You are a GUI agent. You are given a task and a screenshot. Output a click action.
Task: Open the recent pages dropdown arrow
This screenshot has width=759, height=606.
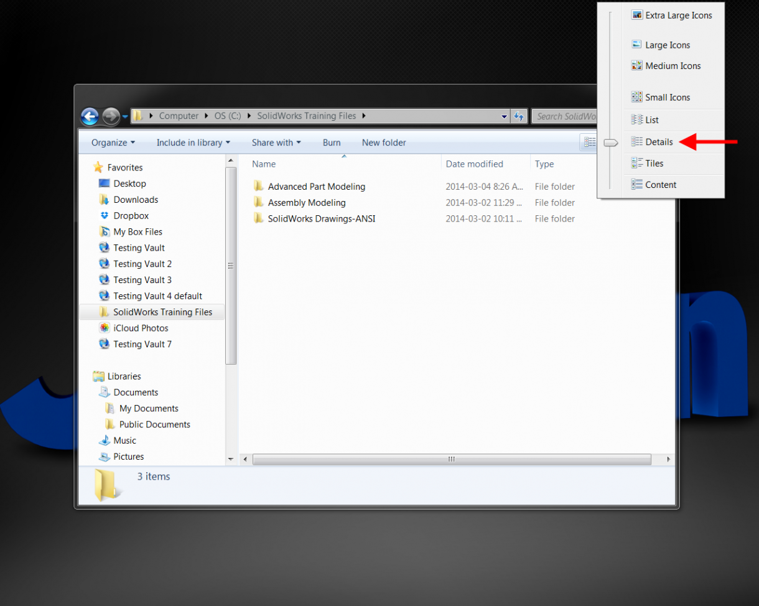[125, 116]
